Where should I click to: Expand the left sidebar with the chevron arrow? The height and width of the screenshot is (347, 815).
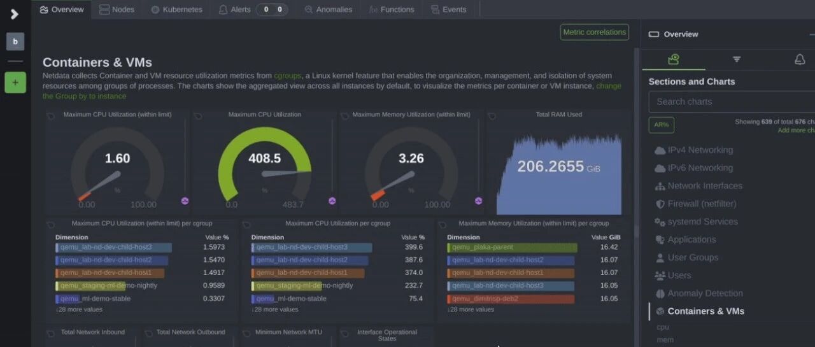coord(15,14)
